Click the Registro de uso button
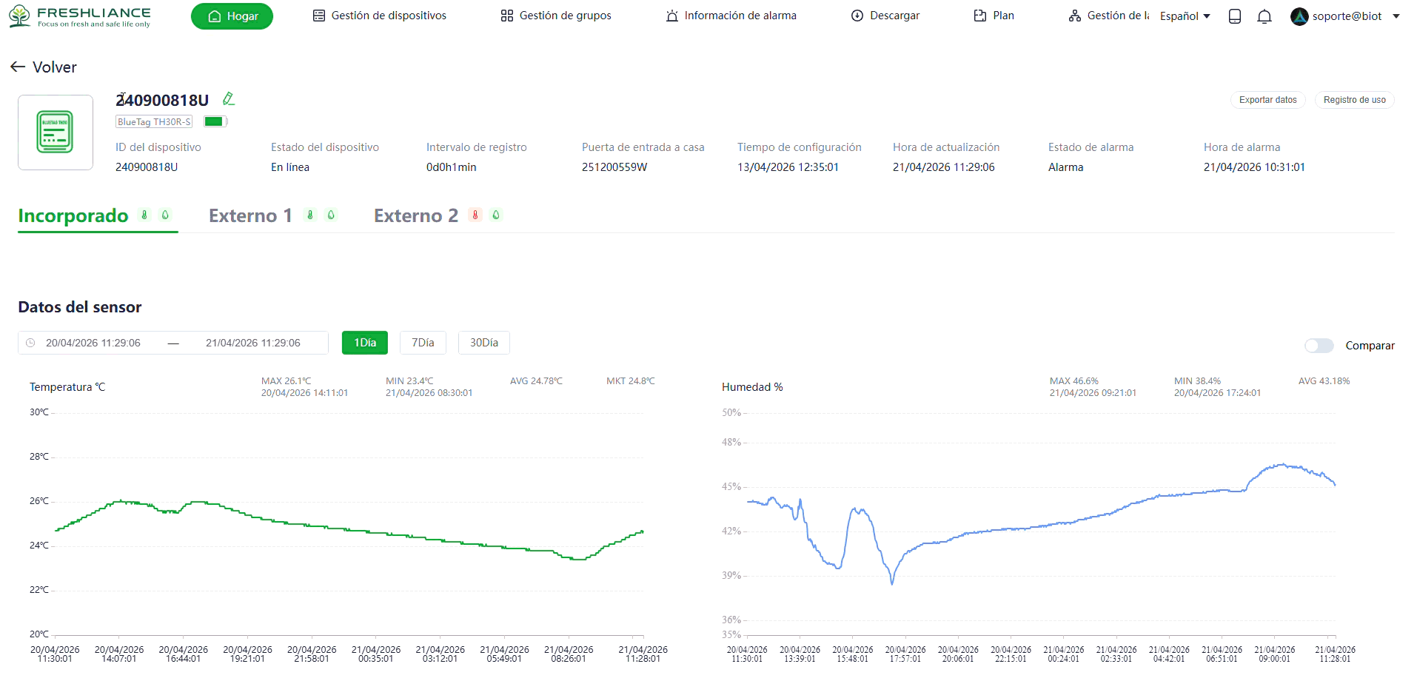The height and width of the screenshot is (681, 1417). pos(1354,100)
